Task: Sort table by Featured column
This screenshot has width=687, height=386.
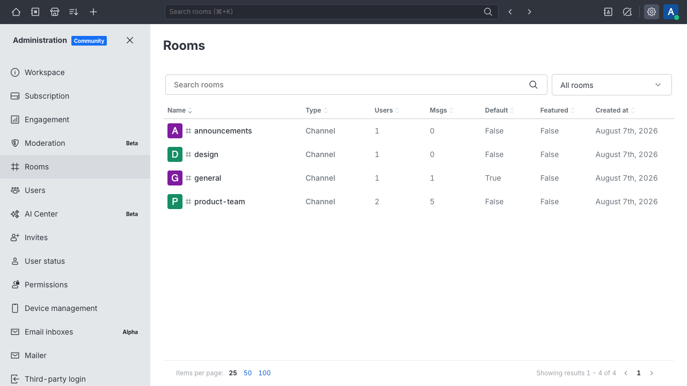Action: (x=558, y=110)
